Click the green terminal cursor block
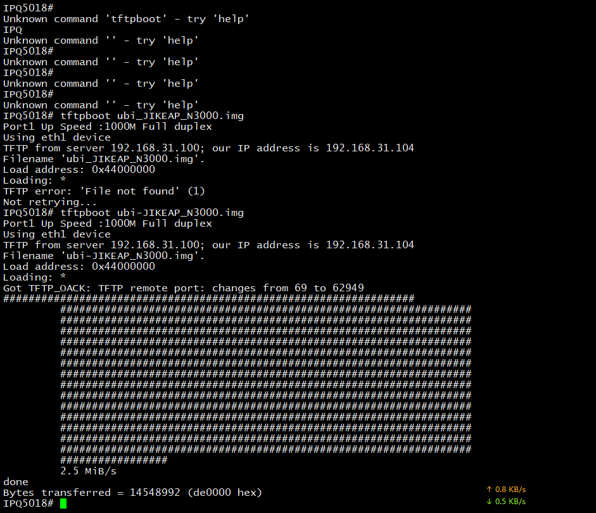Screen dimensions: 596x513 tap(63, 503)
